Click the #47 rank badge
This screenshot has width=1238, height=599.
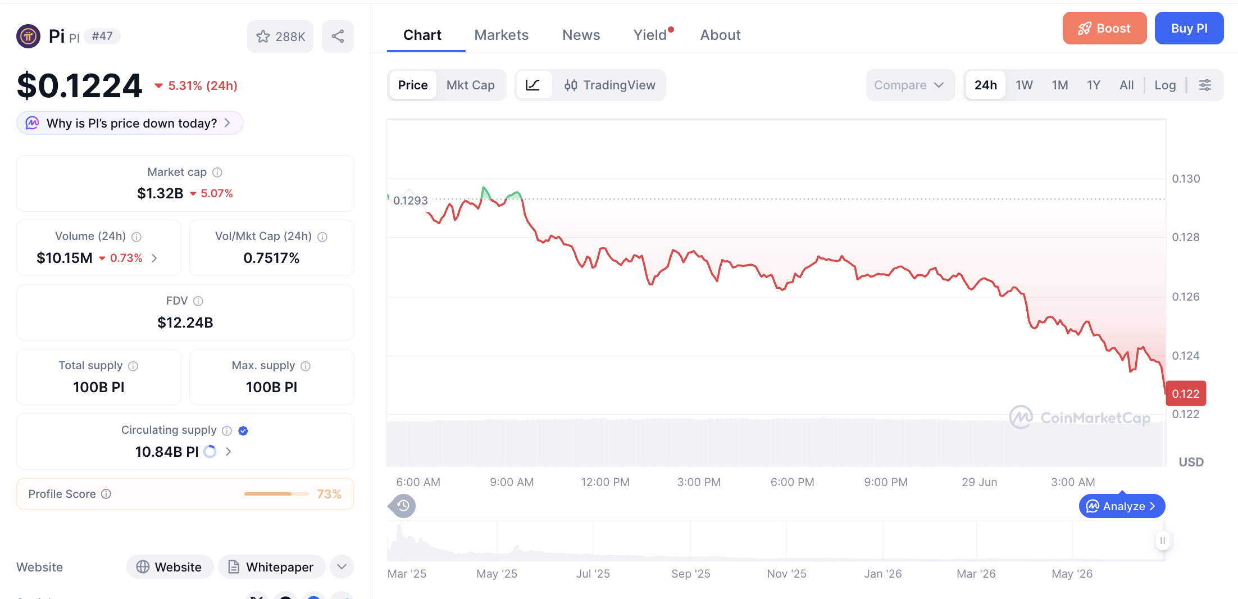pyautogui.click(x=102, y=37)
